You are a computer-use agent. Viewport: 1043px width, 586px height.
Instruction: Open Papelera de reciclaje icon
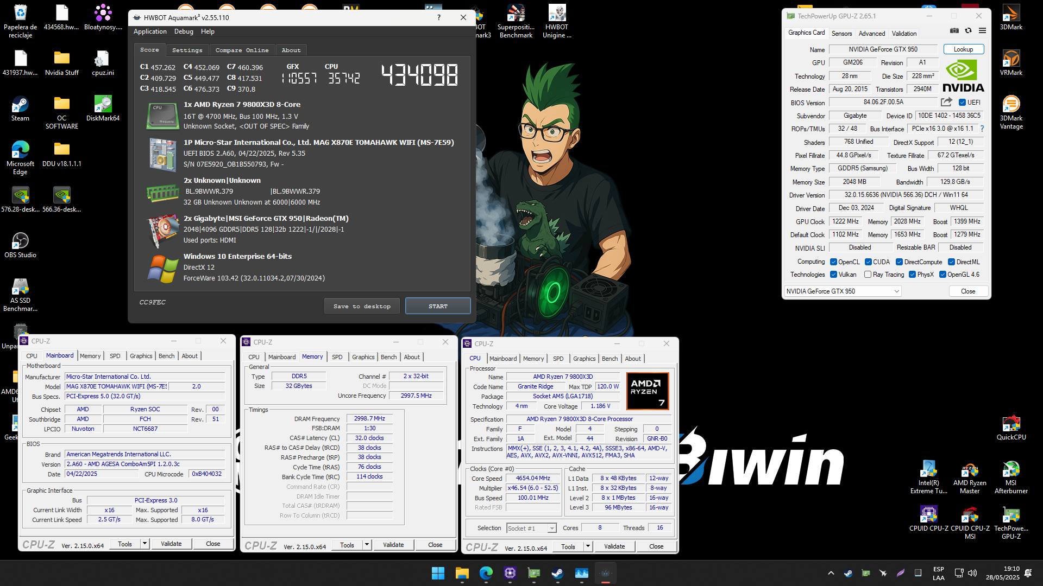point(20,21)
